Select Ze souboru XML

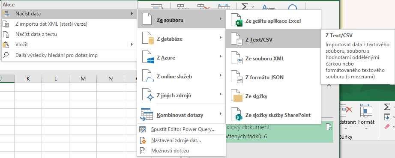[273, 58]
